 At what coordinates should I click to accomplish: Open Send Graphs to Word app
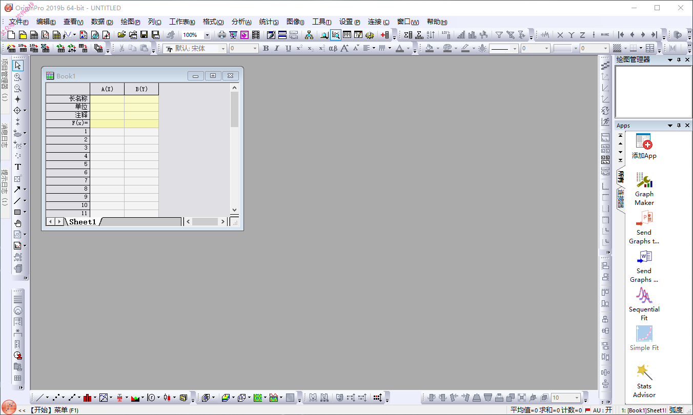644,266
